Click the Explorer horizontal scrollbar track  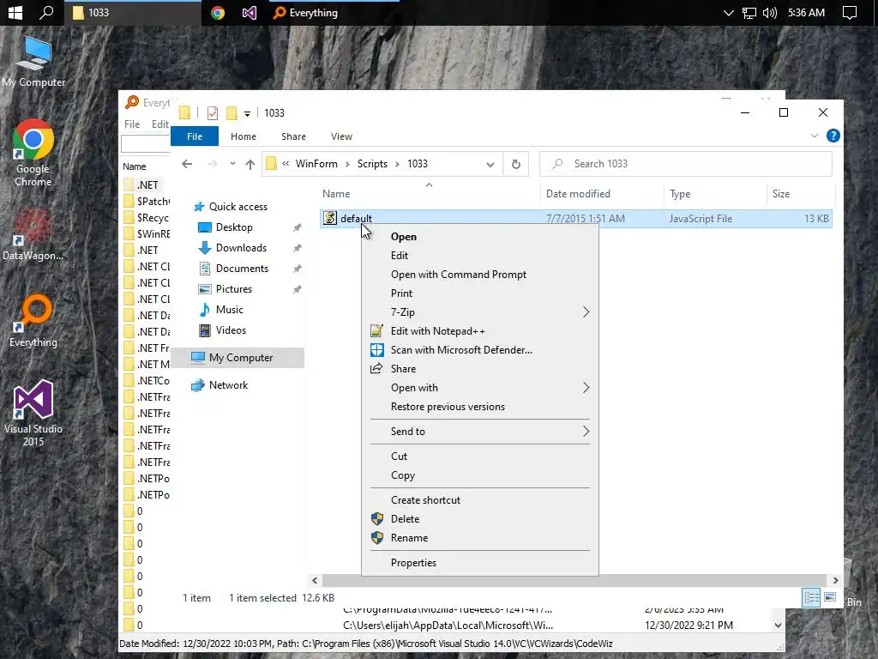[574, 581]
